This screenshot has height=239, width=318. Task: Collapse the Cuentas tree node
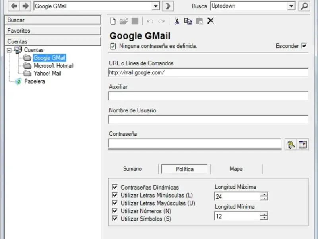tap(9, 50)
